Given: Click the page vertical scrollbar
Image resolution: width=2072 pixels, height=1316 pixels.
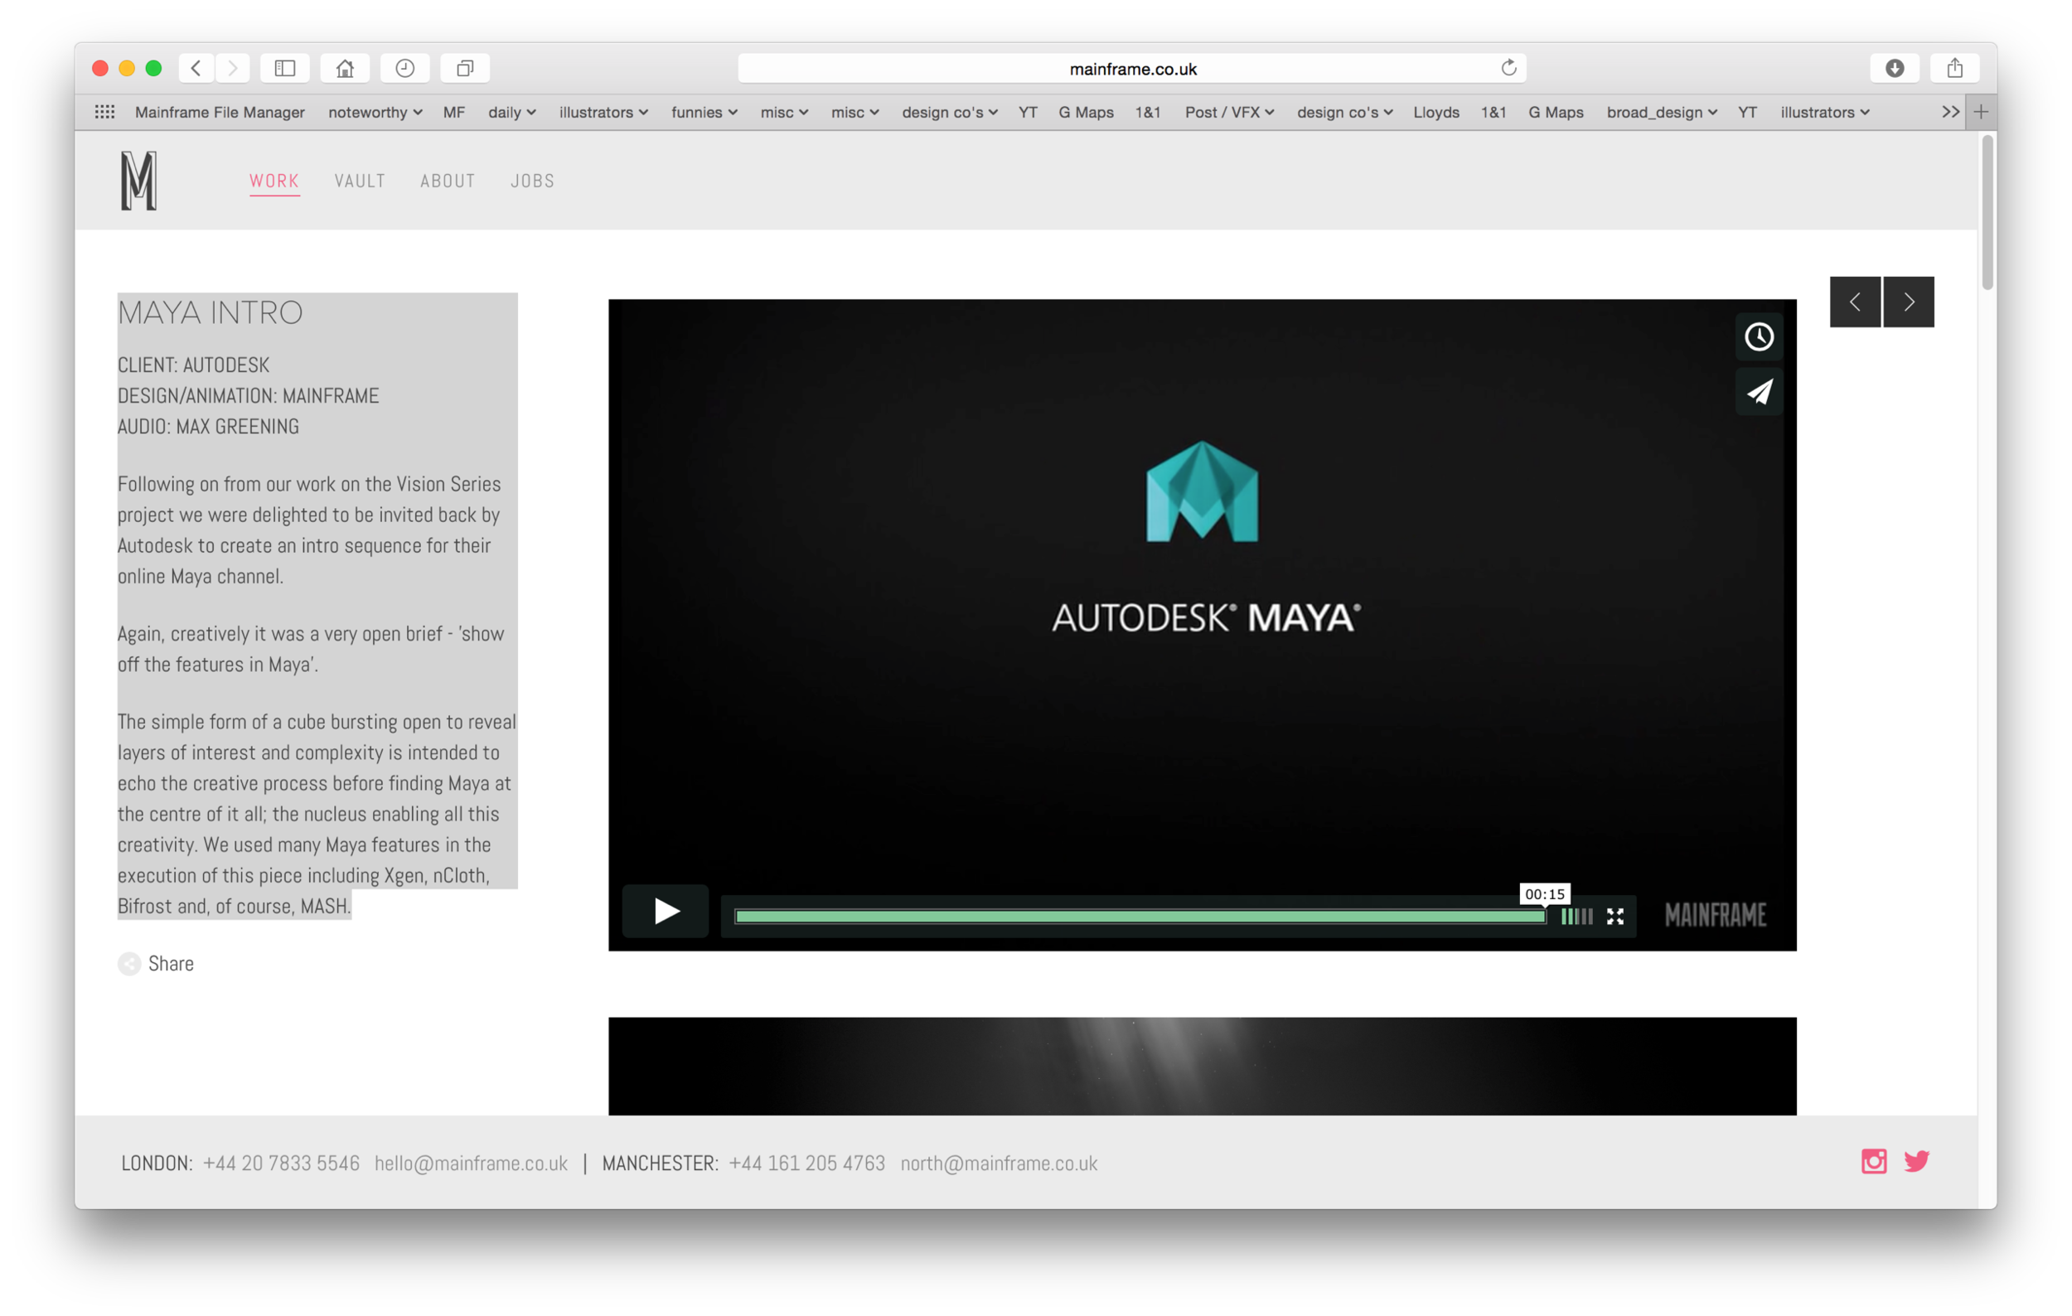Looking at the screenshot, I should click(1987, 213).
